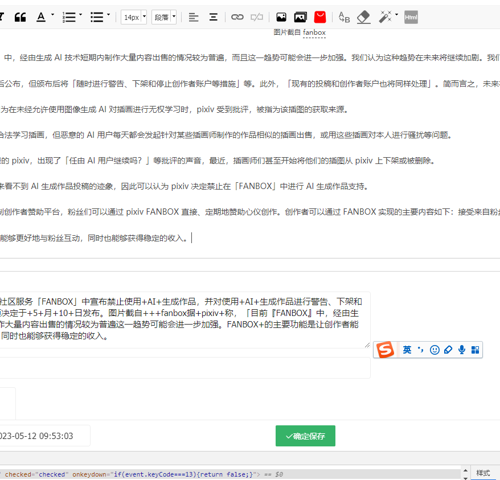Open the Sogou skin pen tool

tap(448, 350)
